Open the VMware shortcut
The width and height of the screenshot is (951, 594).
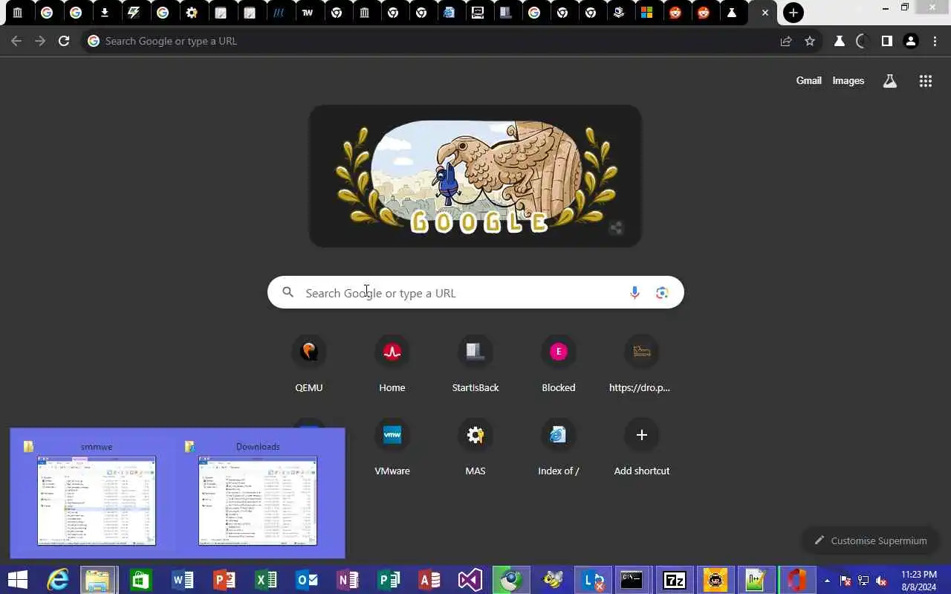click(392, 447)
